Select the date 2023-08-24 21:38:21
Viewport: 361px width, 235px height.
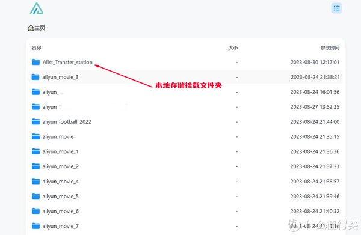(x=315, y=77)
